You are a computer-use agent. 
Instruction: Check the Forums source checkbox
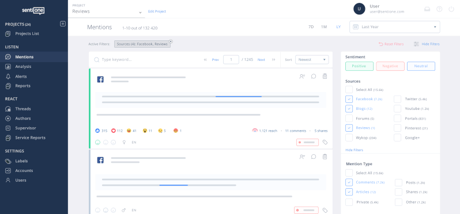(x=349, y=119)
